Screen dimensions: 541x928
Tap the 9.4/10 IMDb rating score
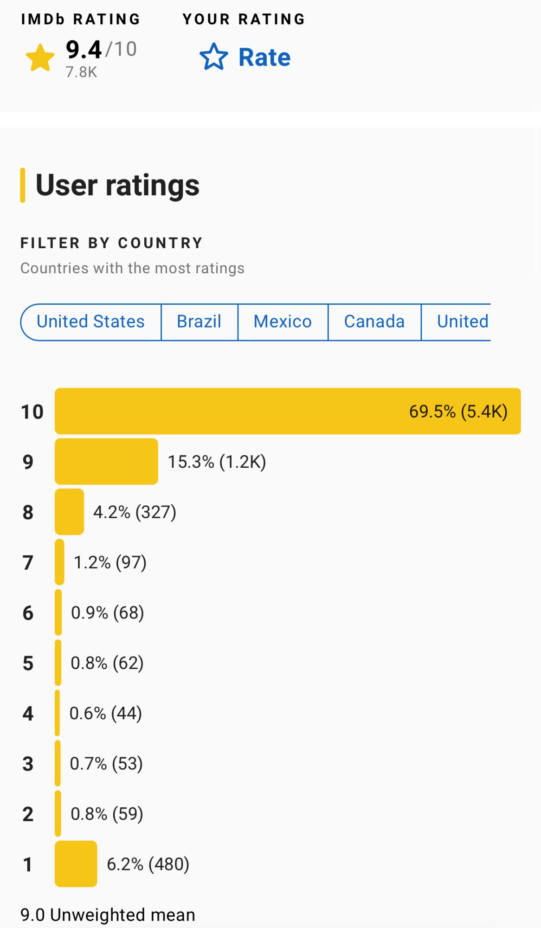[x=101, y=50]
